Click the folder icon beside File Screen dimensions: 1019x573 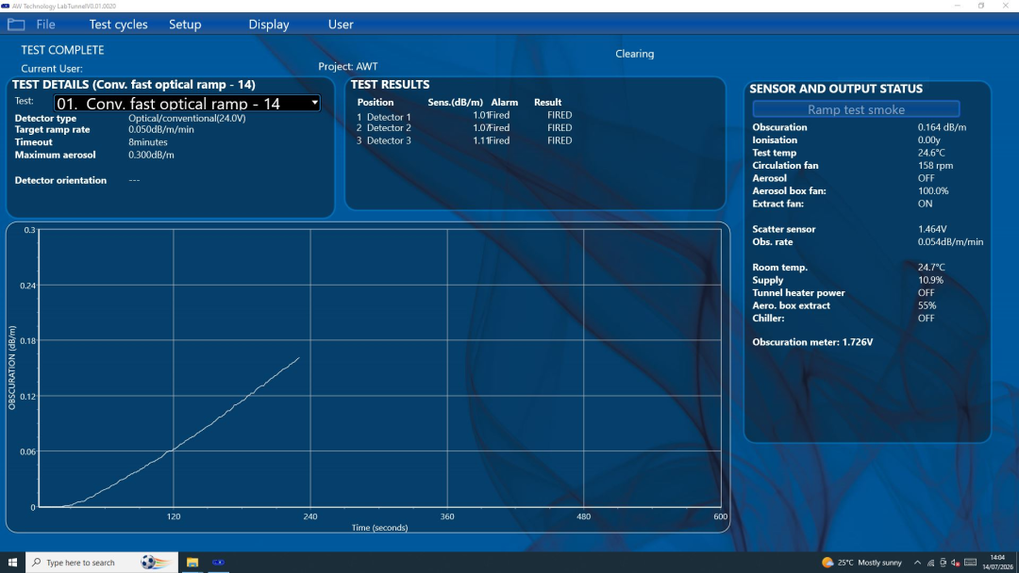(x=16, y=25)
